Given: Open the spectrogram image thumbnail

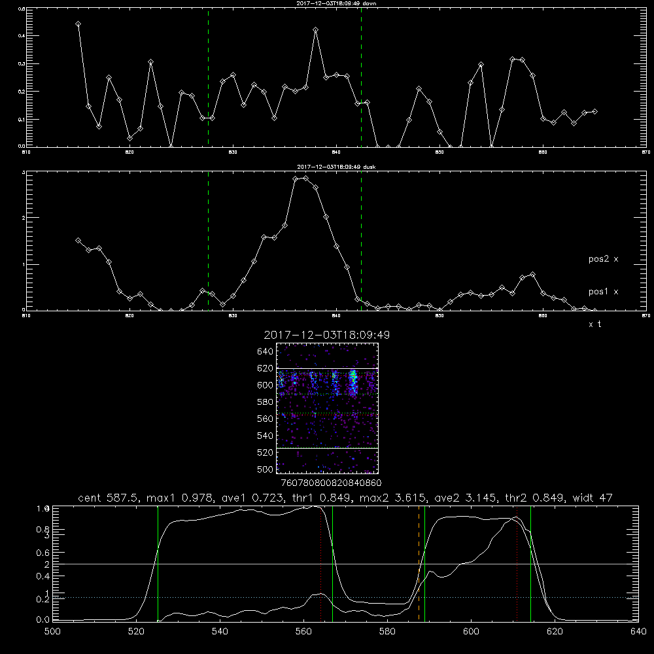Looking at the screenshot, I should click(327, 408).
